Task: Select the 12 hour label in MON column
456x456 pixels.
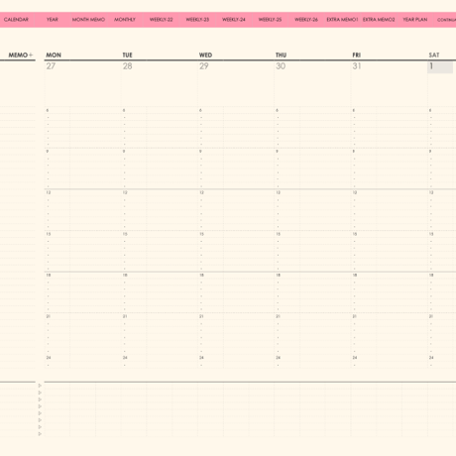Action: 49,192
